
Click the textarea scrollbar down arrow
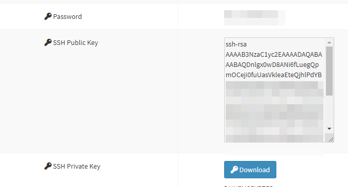(329, 129)
